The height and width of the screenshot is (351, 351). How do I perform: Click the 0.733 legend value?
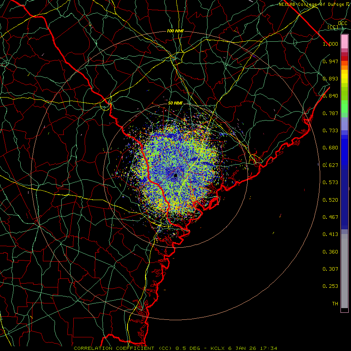(330, 131)
